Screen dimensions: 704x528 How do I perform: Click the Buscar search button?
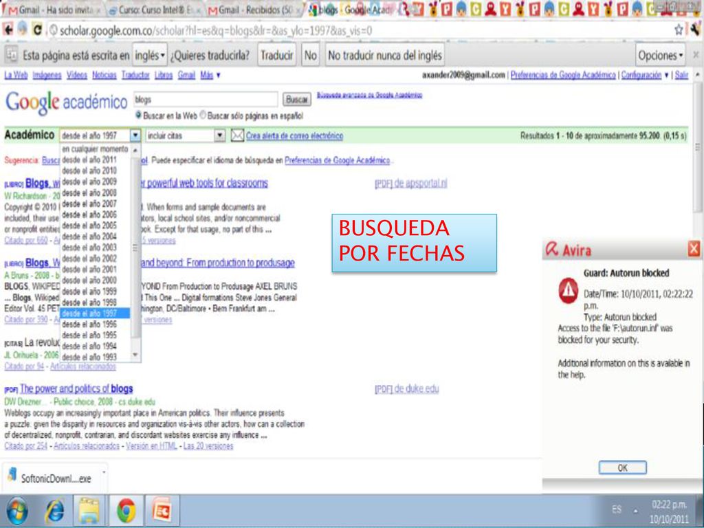coord(297,99)
